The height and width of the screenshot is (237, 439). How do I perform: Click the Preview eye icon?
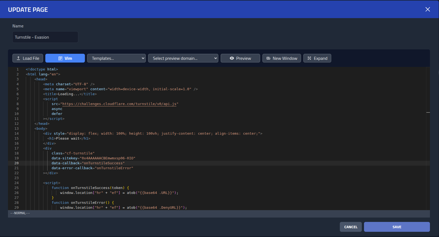point(232,58)
